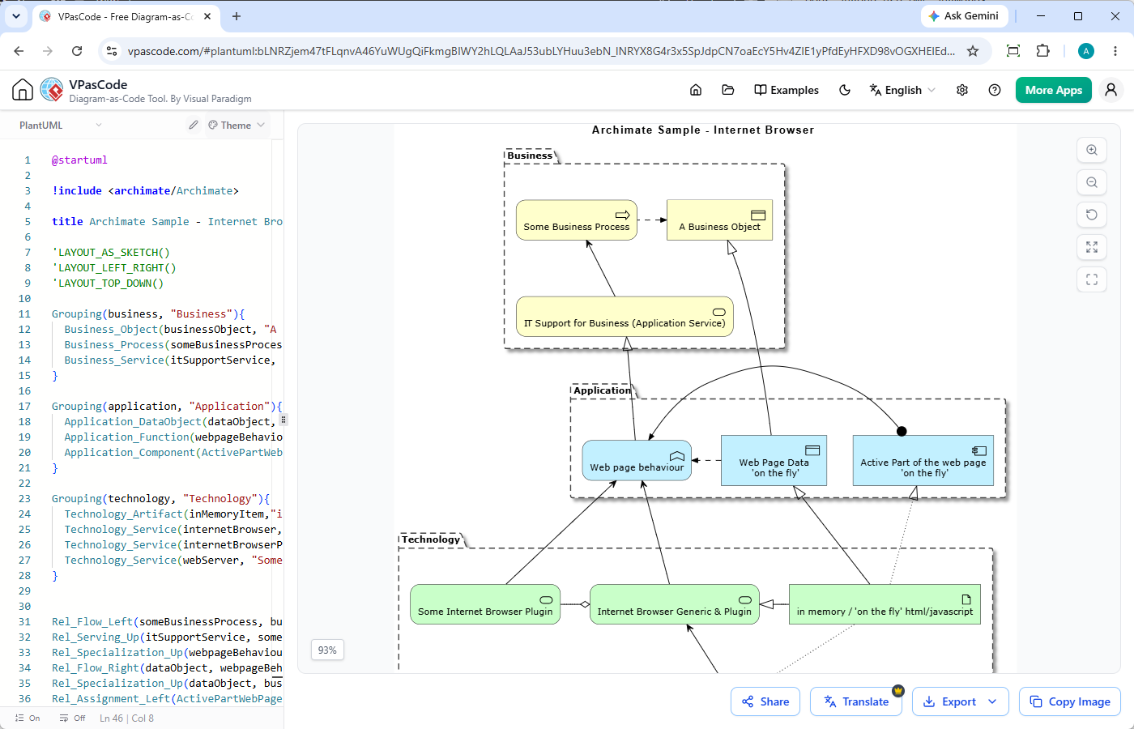Image resolution: width=1134 pixels, height=729 pixels.
Task: Open the browser tab search dropdown
Action: click(x=16, y=16)
